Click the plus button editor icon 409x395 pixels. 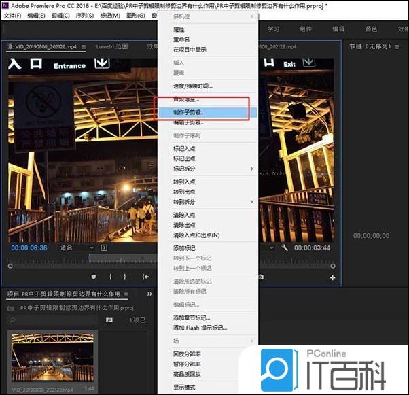click(x=332, y=277)
